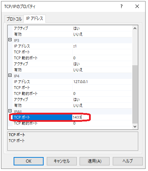
Task: Collapse the IP4 section
Action: pyautogui.click(x=10, y=75)
